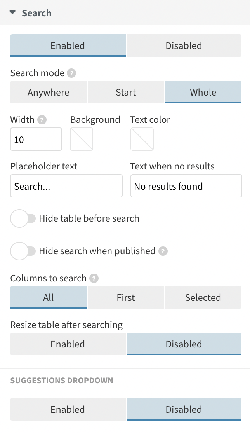Select Start search mode
Screen dimensions: 250x433
pyautogui.click(x=125, y=92)
